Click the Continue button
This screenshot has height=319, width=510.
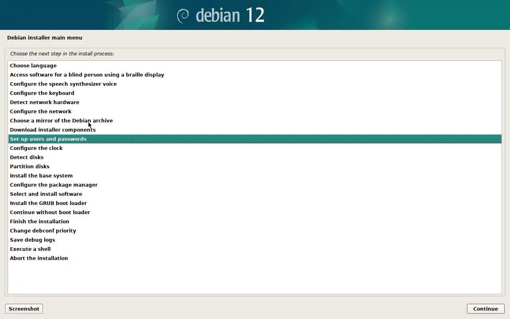486,309
